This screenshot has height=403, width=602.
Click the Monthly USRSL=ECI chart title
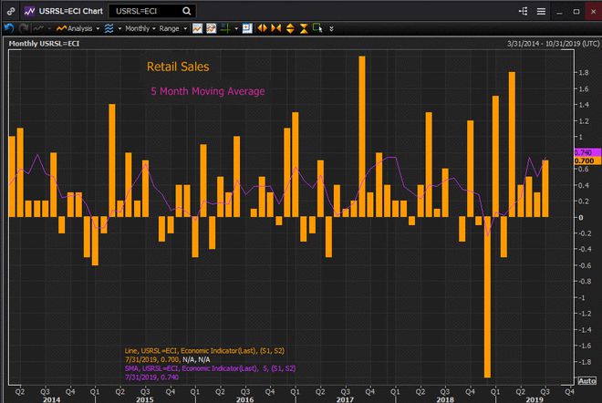coord(44,44)
